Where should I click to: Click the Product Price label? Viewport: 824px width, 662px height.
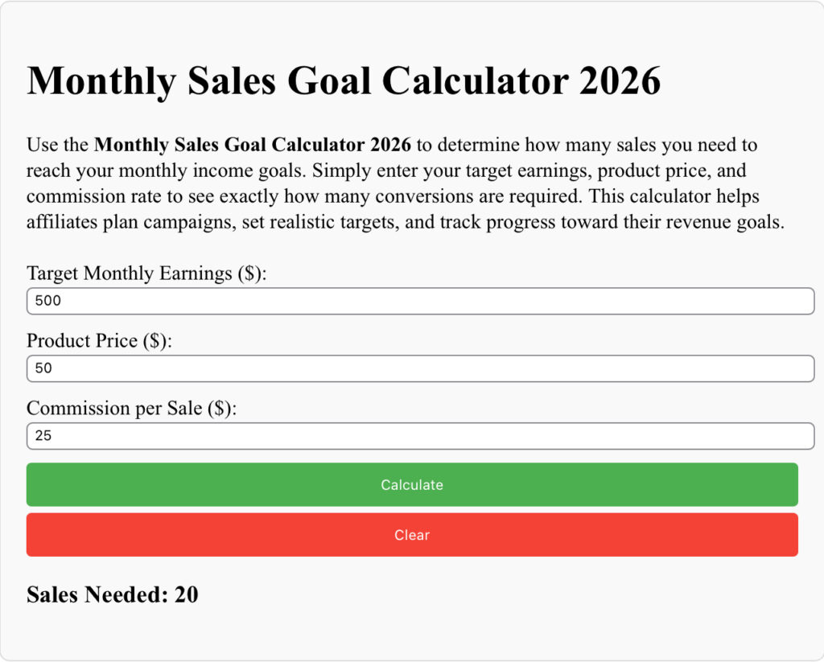(x=97, y=340)
